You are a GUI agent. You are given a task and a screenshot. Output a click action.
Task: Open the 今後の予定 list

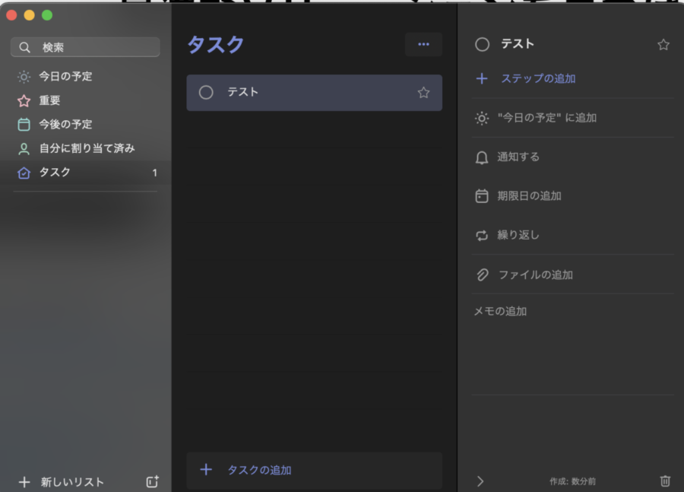[85, 125]
